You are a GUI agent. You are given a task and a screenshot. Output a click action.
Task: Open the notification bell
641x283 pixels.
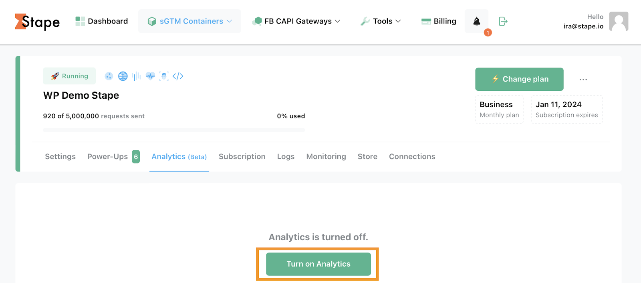476,21
